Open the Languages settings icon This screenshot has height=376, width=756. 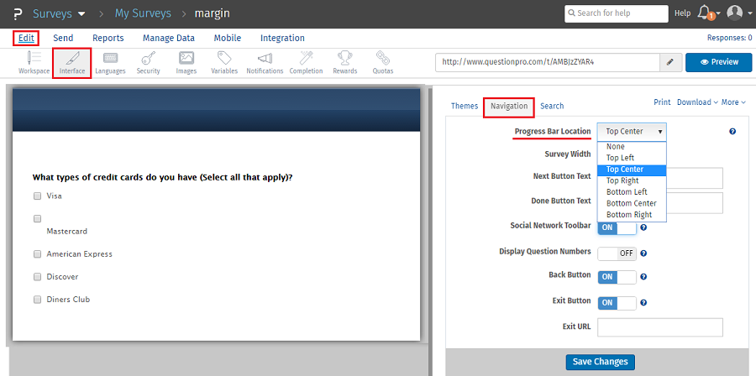pyautogui.click(x=110, y=63)
